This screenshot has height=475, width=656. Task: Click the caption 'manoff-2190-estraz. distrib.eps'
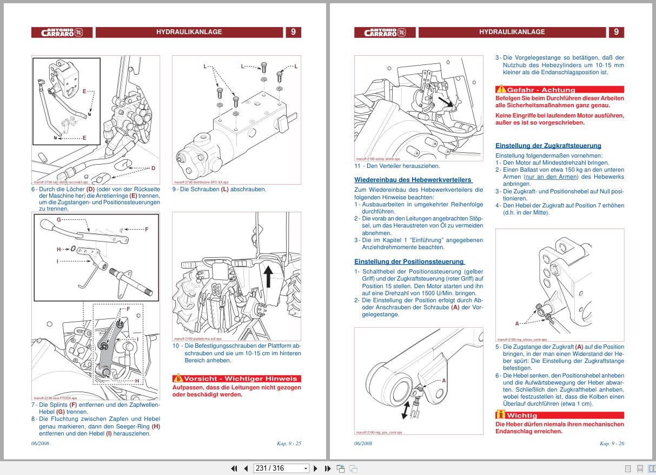(378, 159)
